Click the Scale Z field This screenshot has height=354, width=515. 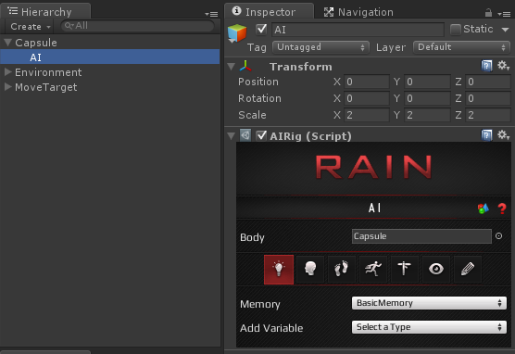coord(488,115)
